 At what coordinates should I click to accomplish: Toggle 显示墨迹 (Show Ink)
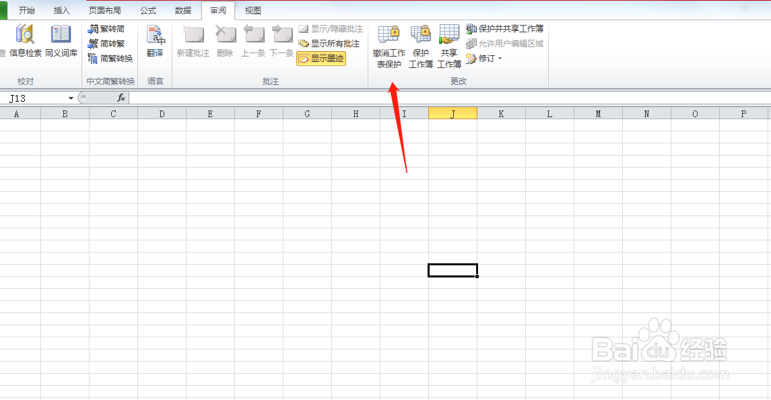coord(321,59)
